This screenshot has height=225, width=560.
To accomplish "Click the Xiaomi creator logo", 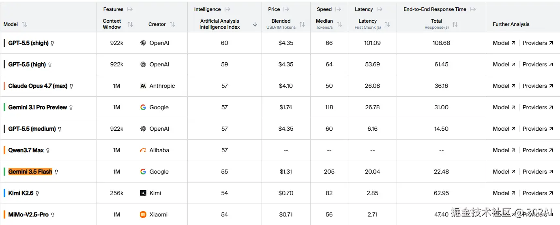I will point(143,214).
